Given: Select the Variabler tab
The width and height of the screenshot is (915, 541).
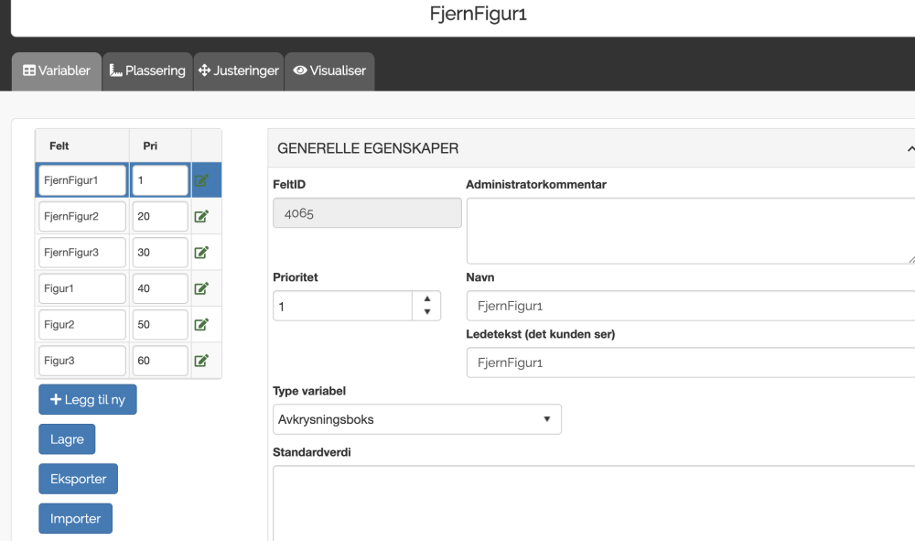Looking at the screenshot, I should pos(57,70).
